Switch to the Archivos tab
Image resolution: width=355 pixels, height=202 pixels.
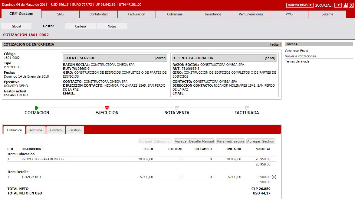click(36, 130)
